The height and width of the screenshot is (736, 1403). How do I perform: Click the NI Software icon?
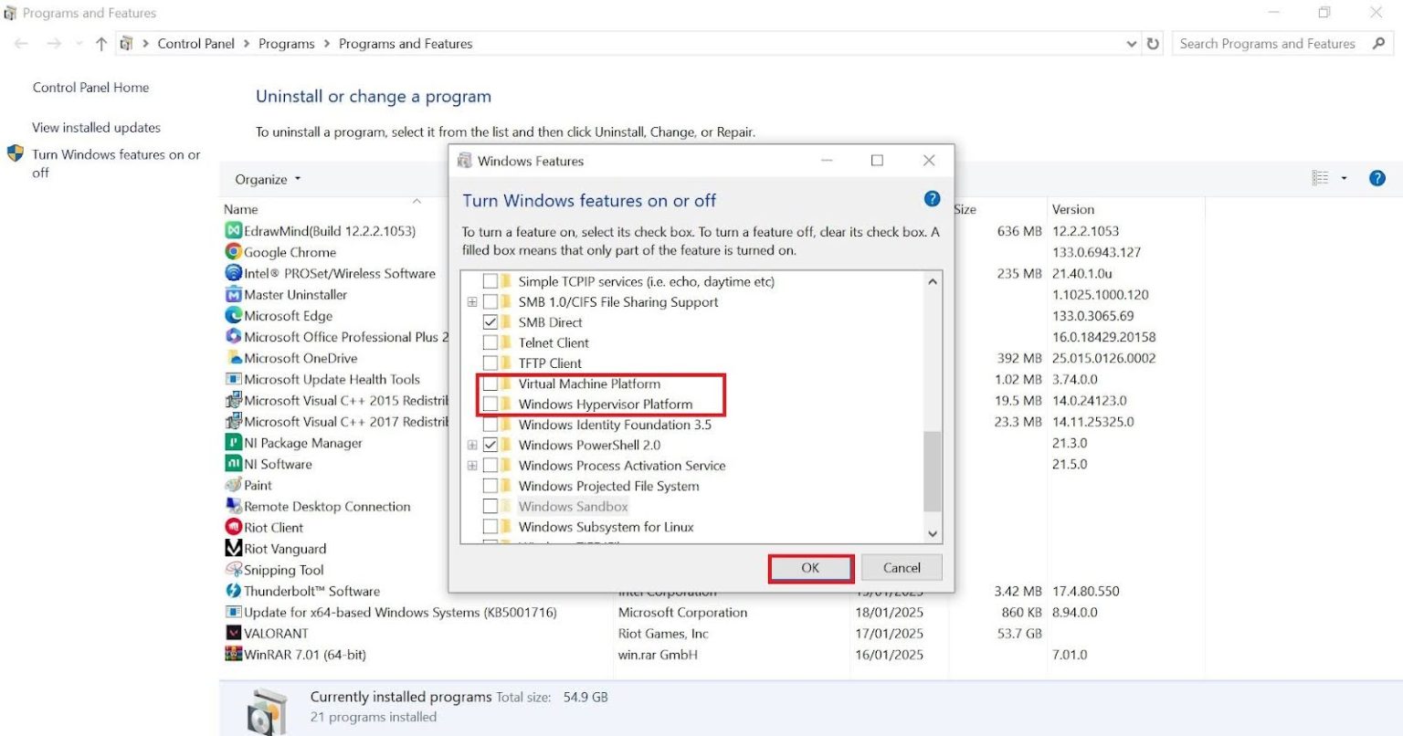tap(233, 463)
